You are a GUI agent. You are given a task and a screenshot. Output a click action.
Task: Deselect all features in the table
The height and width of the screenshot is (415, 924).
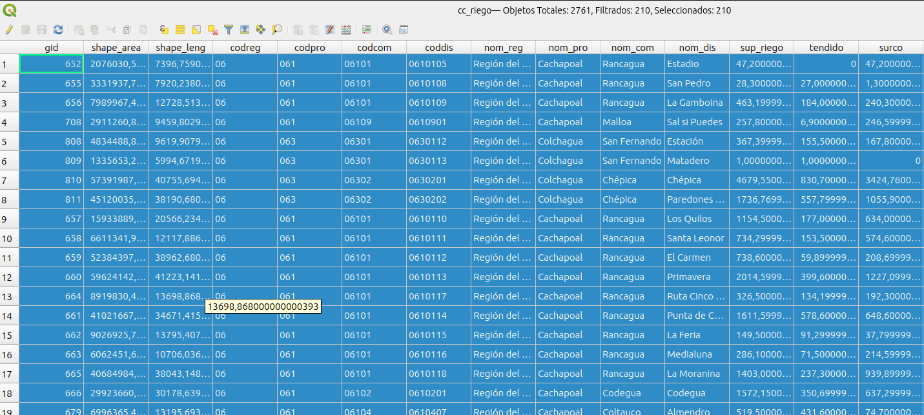coord(212,30)
